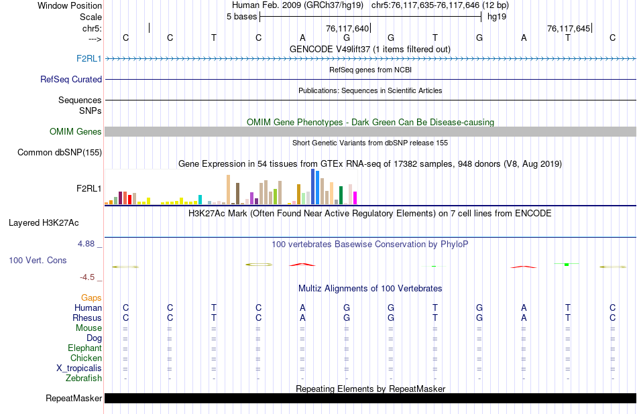This screenshot has height=414, width=637.
Task: Click the chr5:76,117,635-76,117,646 position text
Action: pos(440,5)
